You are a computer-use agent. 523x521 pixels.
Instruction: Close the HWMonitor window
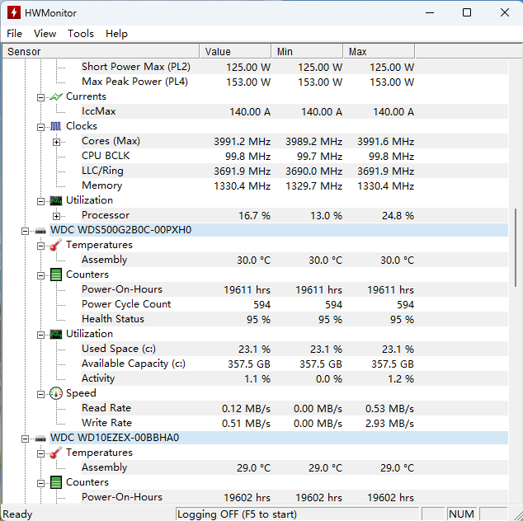505,12
